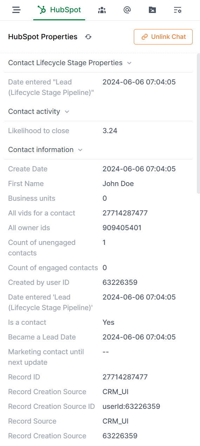The height and width of the screenshot is (446, 200).
Task: Click the Unlink Chat button
Action: coord(163,37)
